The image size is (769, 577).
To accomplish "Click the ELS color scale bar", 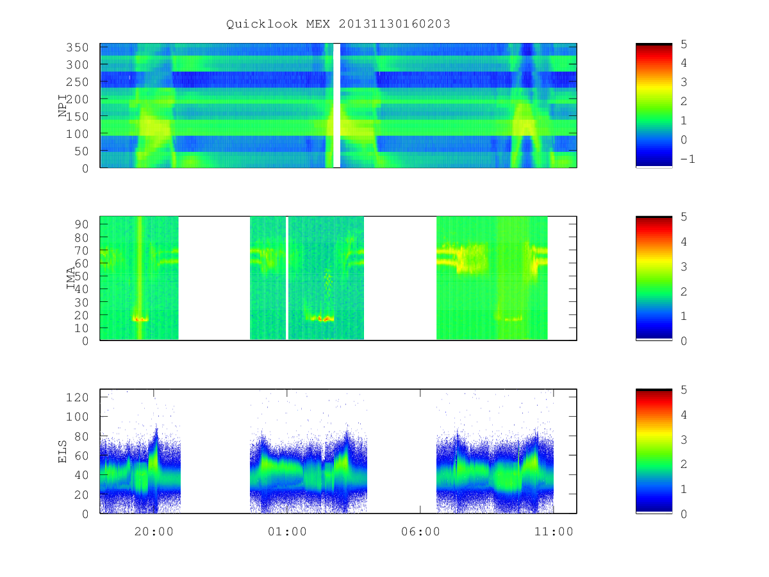I will click(654, 451).
